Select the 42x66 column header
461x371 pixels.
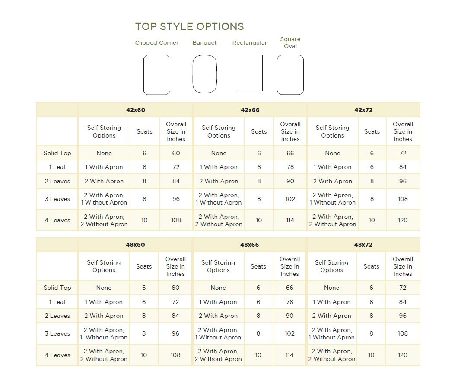coord(250,110)
